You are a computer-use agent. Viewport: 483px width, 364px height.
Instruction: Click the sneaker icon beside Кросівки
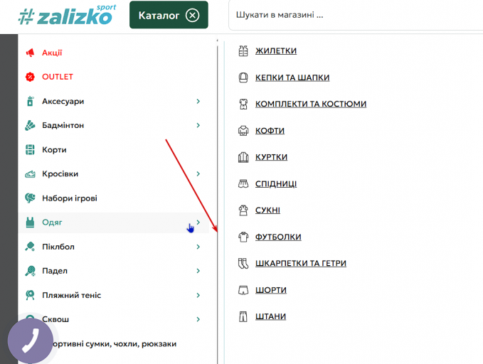pos(30,174)
